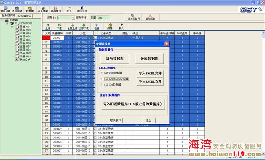This screenshot has height=160, width=265.
Task: Click 退出 button in dialog
Action: [x=149, y=120]
